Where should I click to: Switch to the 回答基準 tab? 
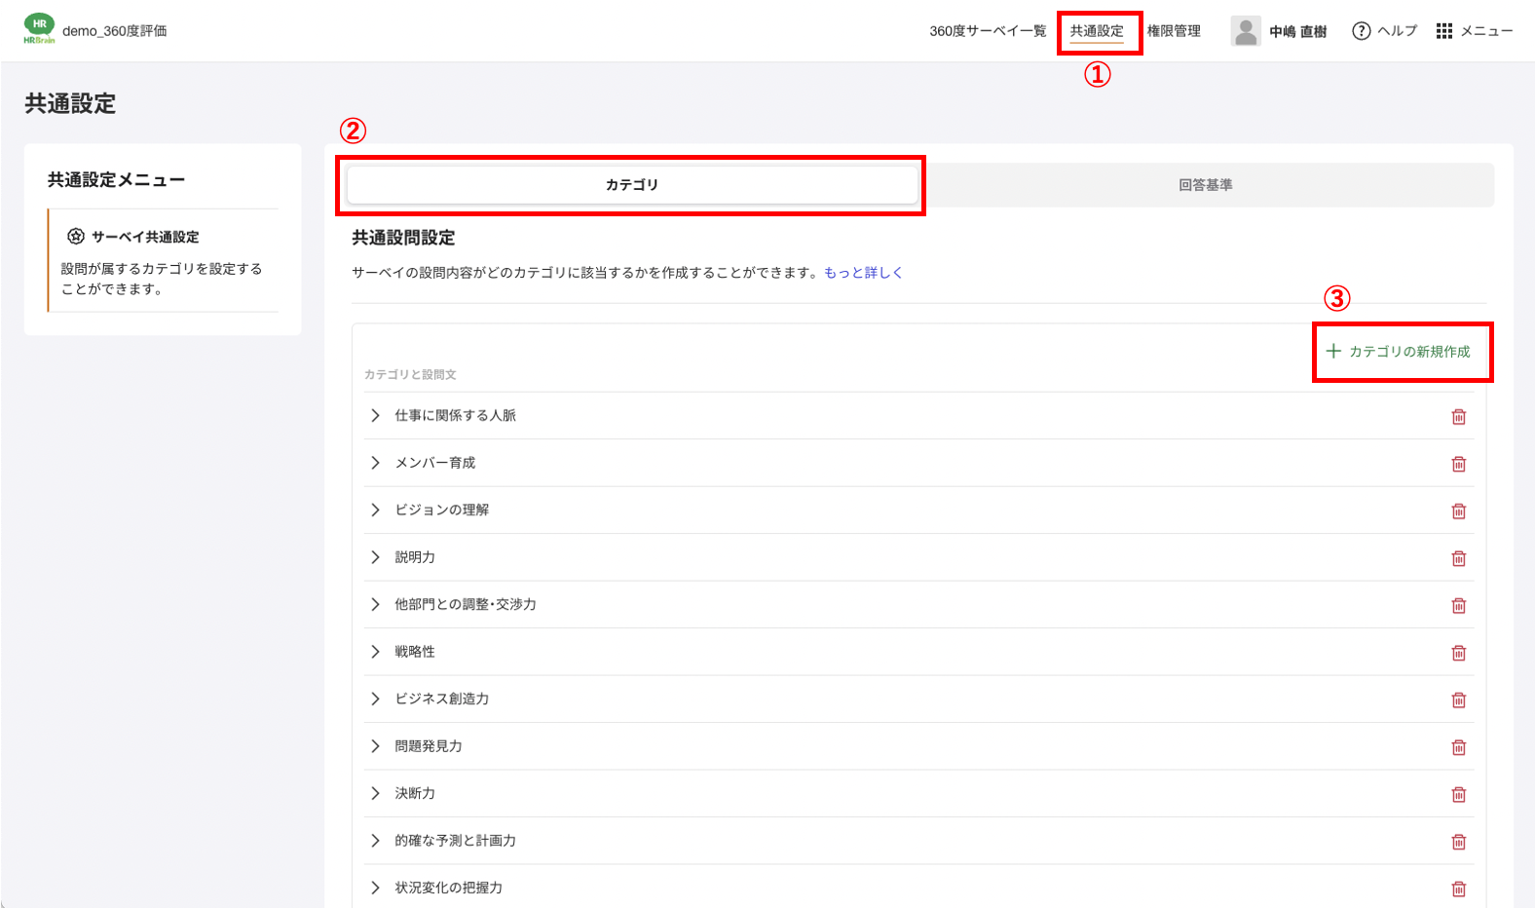pyautogui.click(x=1206, y=185)
